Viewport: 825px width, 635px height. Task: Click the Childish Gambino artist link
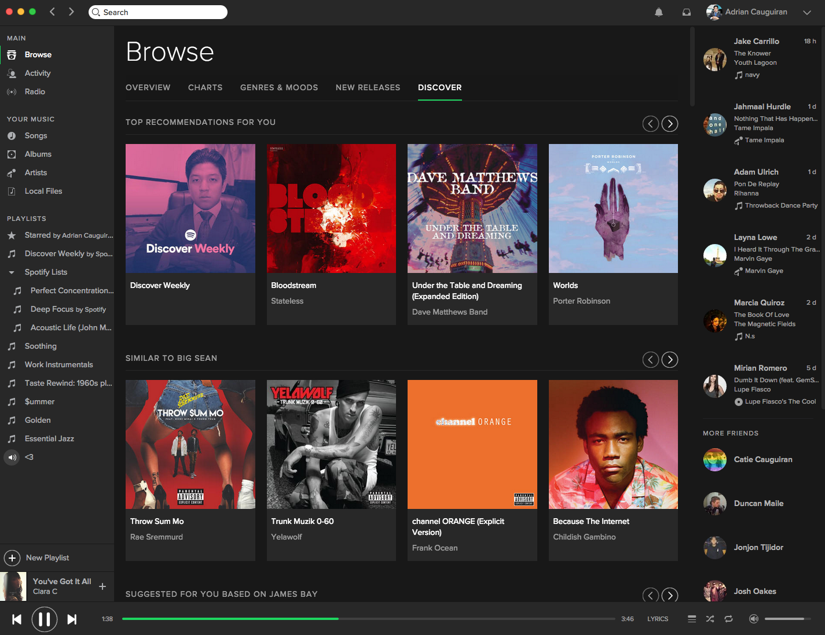tap(584, 537)
